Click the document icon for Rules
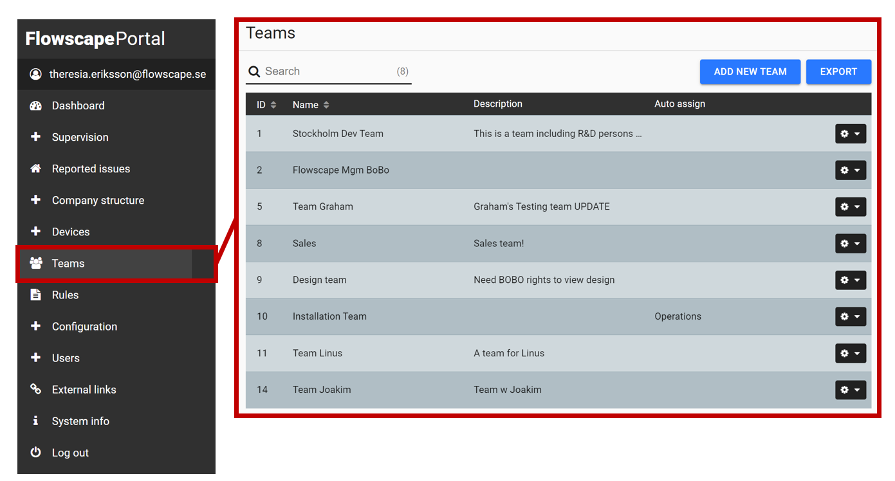 click(x=35, y=295)
